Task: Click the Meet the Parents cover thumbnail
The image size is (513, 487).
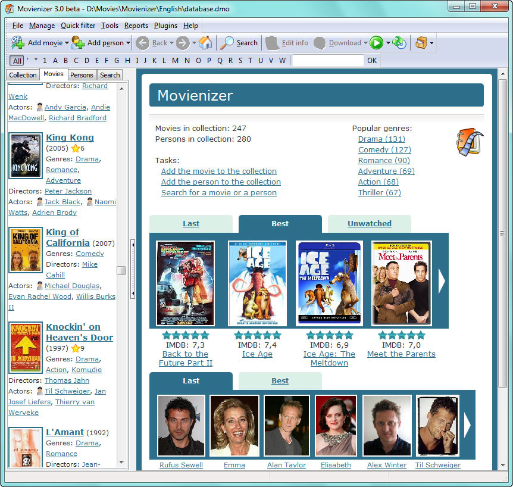Action: [x=402, y=283]
